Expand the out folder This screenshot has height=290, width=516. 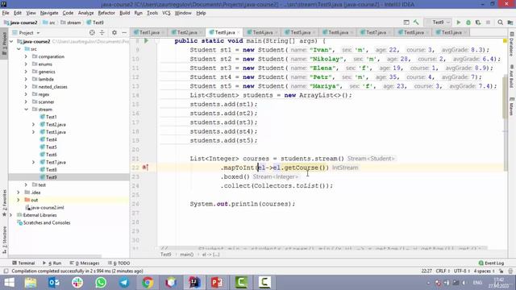pyautogui.click(x=19, y=200)
